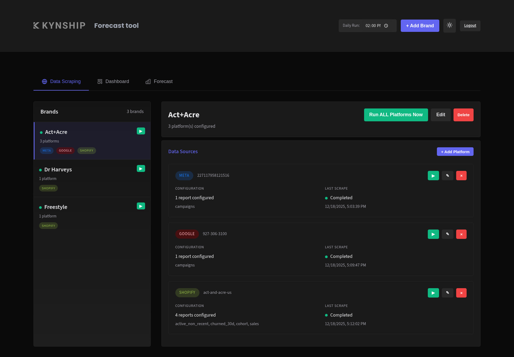Image resolution: width=514 pixels, height=357 pixels.
Task: Edit the GOOGLE platform using pencil icon
Action: [x=447, y=234]
